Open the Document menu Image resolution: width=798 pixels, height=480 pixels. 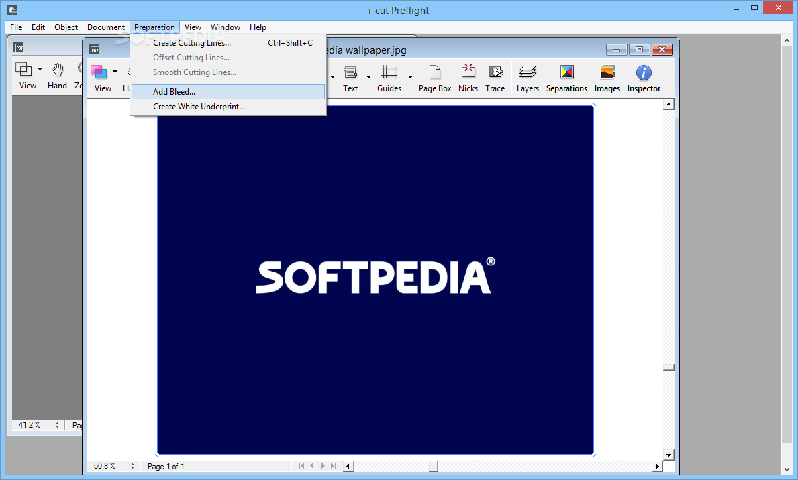(106, 27)
